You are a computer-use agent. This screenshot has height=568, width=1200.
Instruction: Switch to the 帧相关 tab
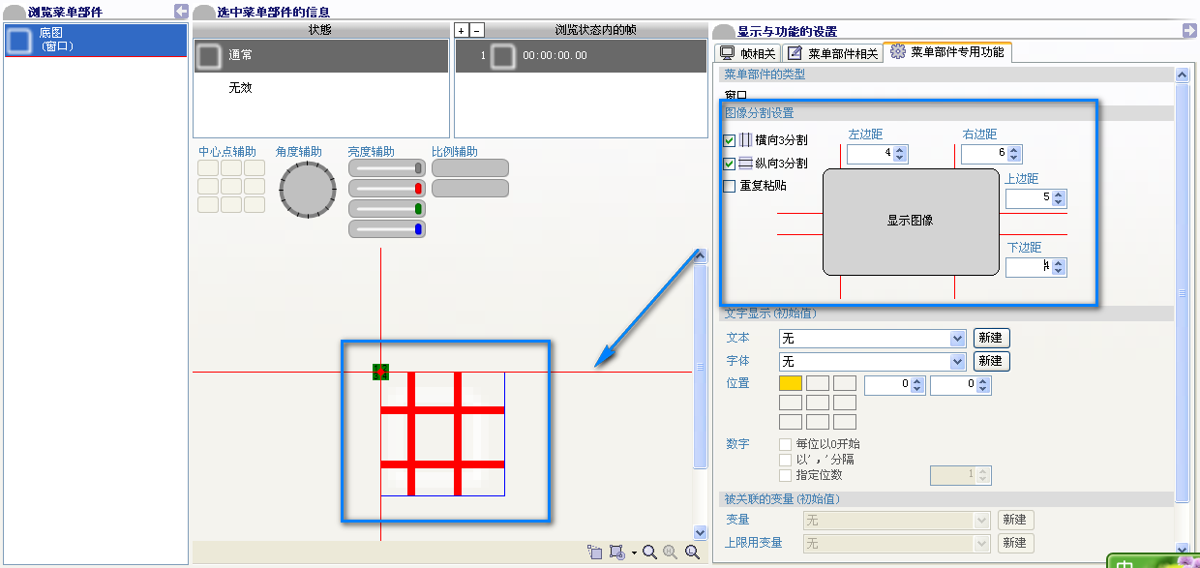pos(747,53)
